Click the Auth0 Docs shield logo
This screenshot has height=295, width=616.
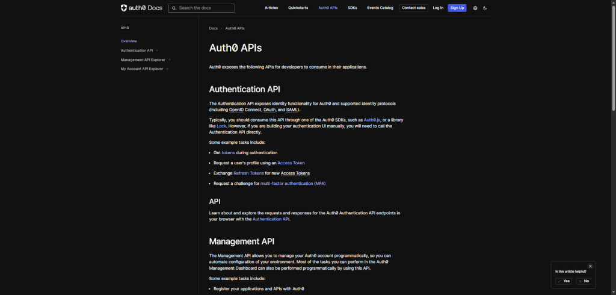pyautogui.click(x=124, y=8)
